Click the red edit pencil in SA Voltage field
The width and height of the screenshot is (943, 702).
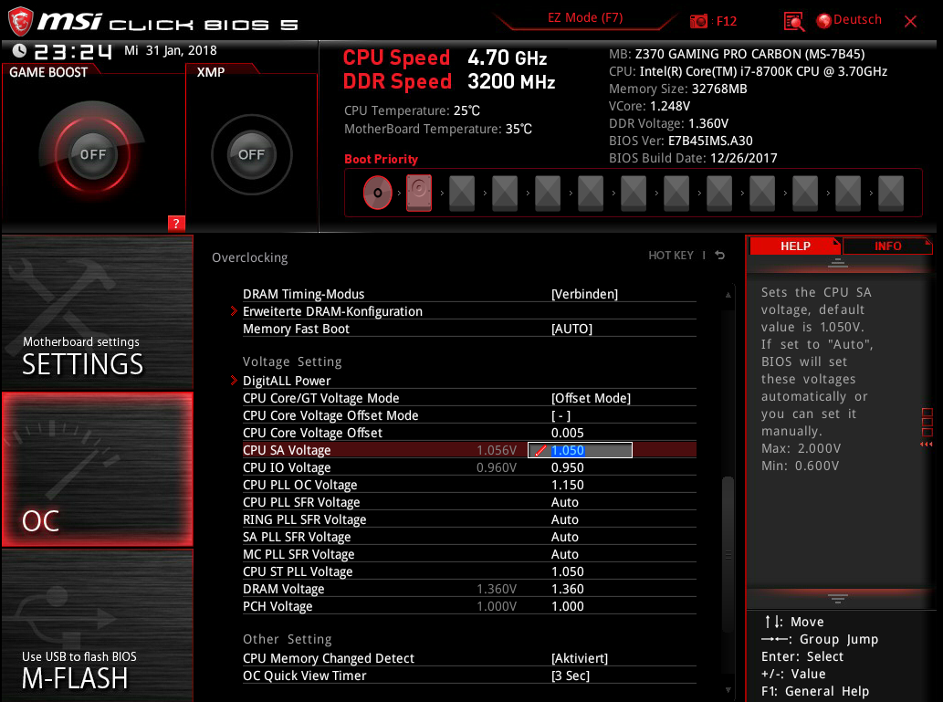point(540,451)
